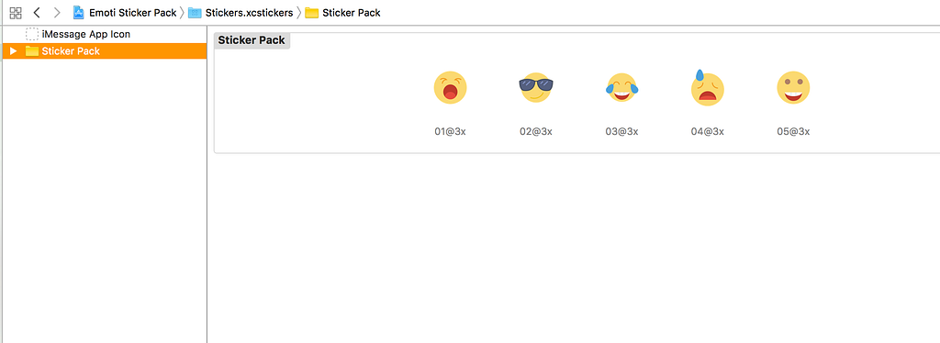Screen dimensions: 940x343
Task: Click the Sticker Pack sidebar folder icon
Action: click(32, 51)
